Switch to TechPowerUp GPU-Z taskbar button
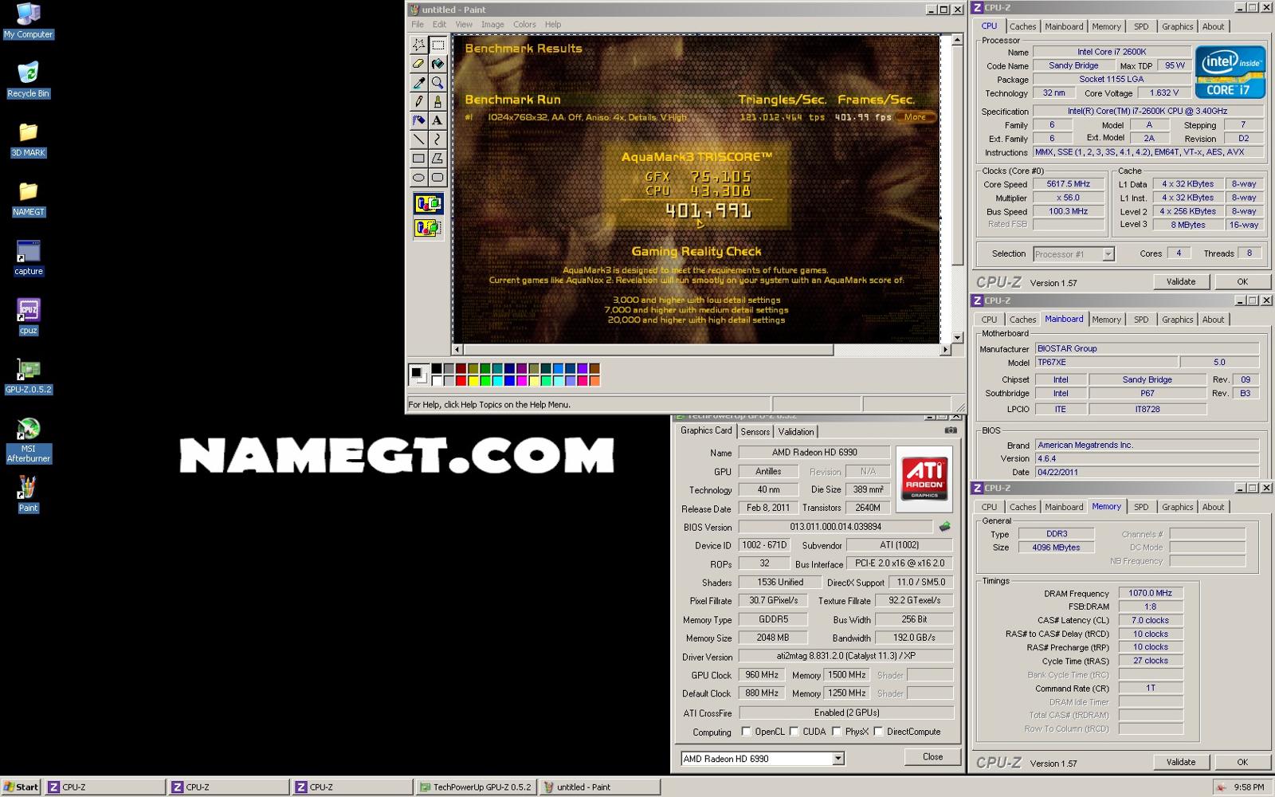This screenshot has width=1275, height=797. point(475,787)
